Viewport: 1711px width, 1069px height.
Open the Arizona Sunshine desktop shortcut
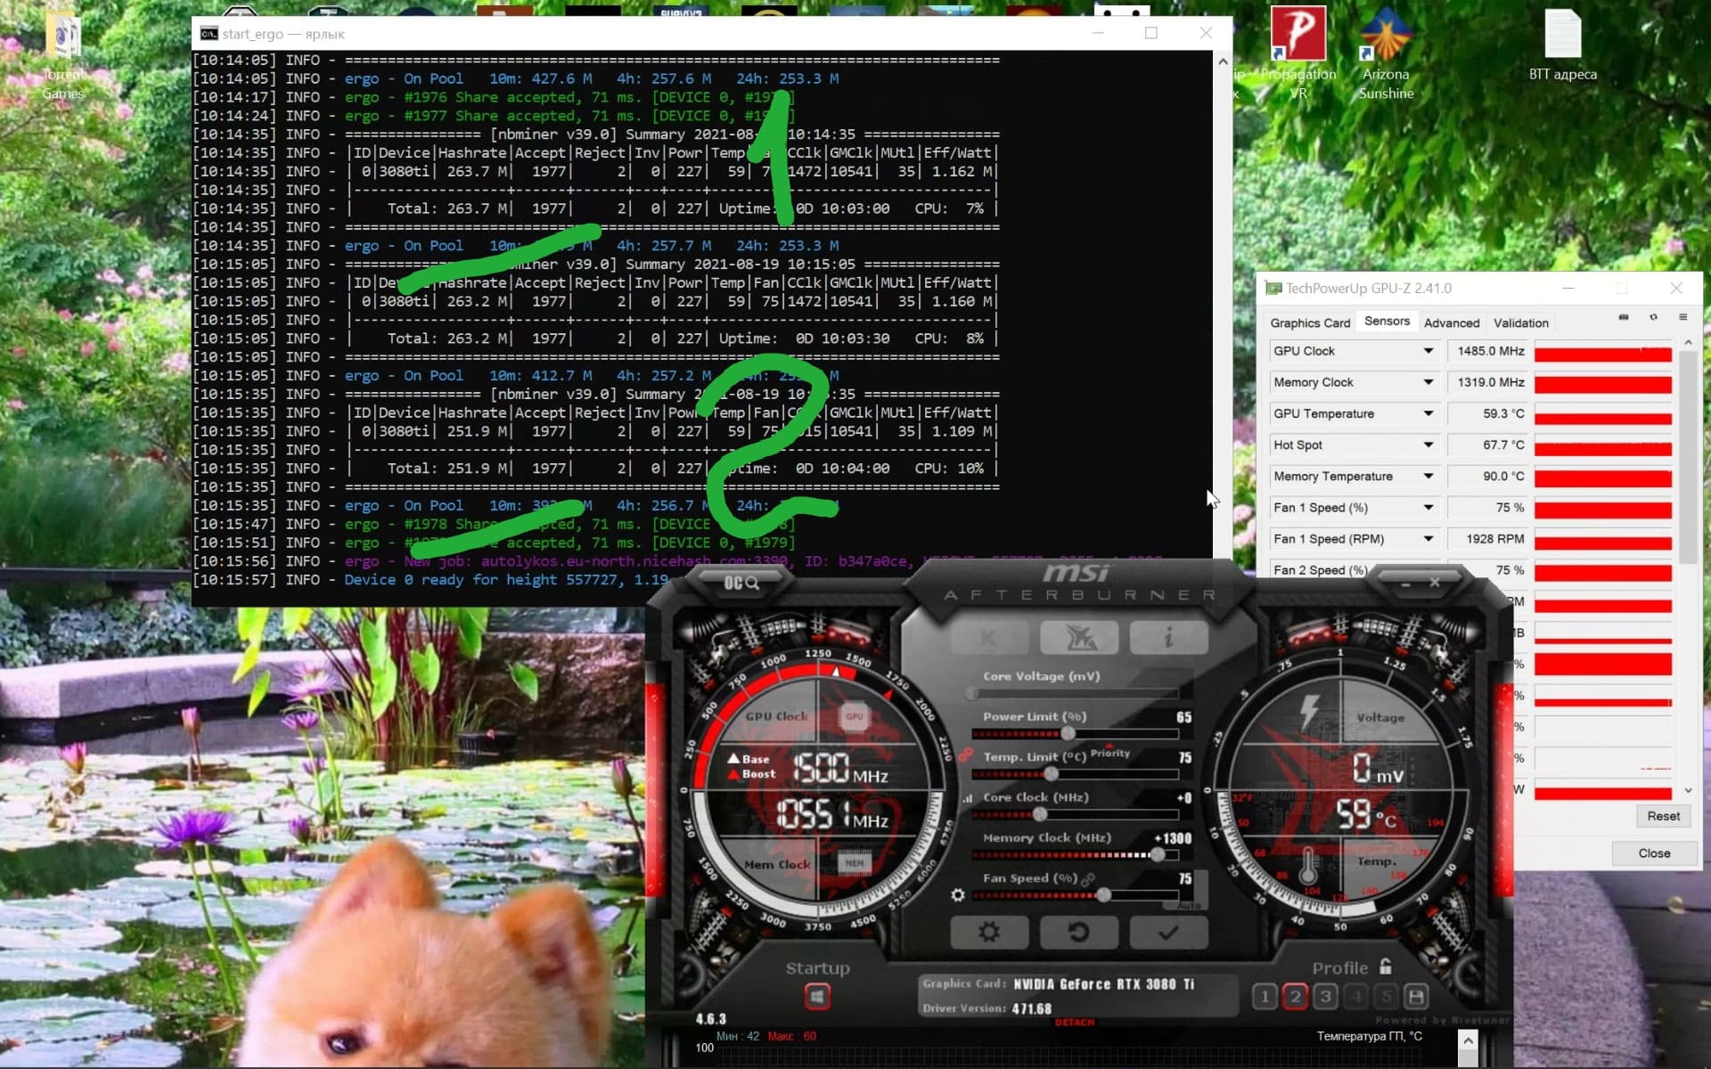point(1386,53)
